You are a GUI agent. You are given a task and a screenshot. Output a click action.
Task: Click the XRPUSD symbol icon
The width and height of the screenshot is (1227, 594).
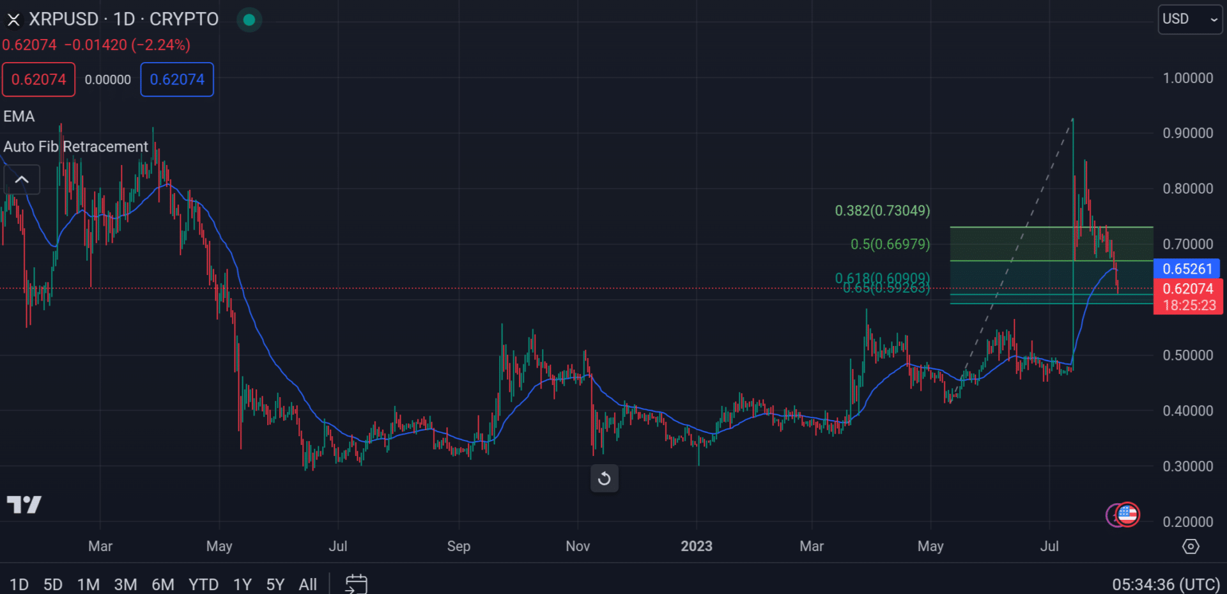[x=13, y=20]
